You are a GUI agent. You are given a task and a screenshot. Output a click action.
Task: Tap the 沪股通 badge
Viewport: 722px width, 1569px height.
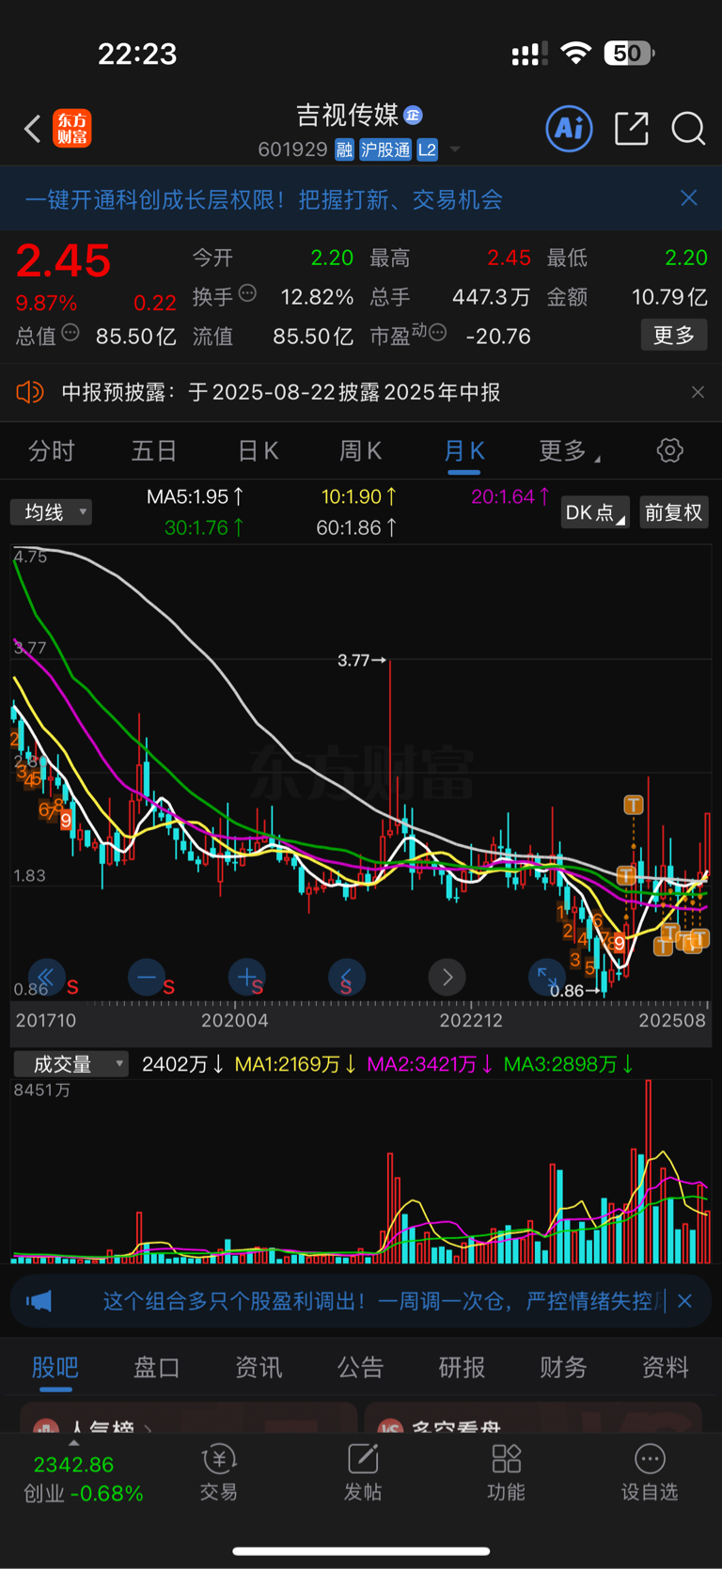(x=385, y=149)
